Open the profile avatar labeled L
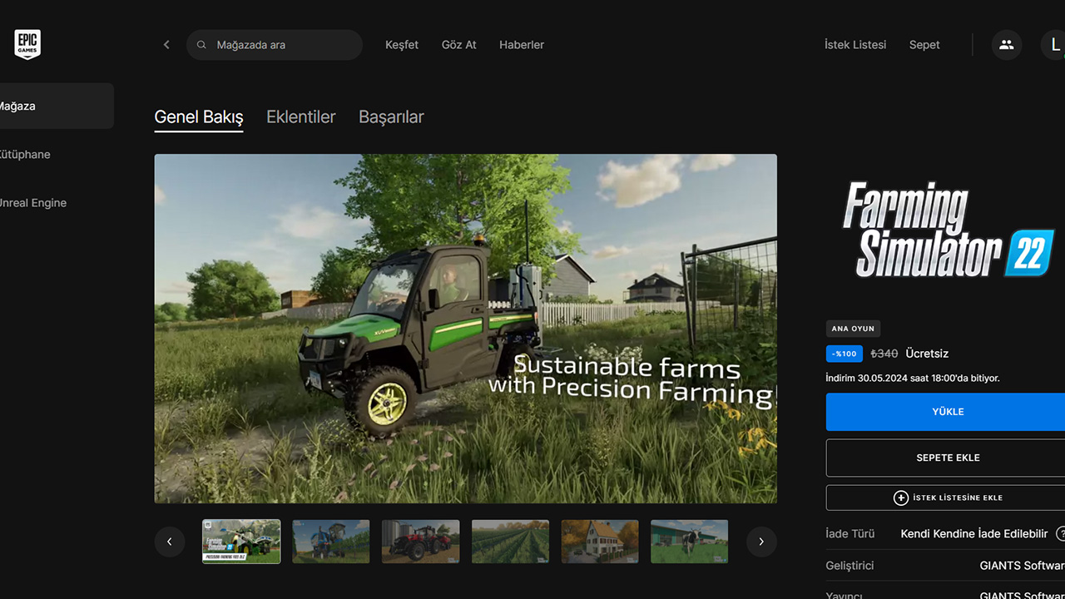Image resolution: width=1065 pixels, height=599 pixels. pyautogui.click(x=1053, y=45)
